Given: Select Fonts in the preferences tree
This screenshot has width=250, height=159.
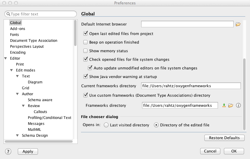Looking at the screenshot, I should tap(15, 35).
